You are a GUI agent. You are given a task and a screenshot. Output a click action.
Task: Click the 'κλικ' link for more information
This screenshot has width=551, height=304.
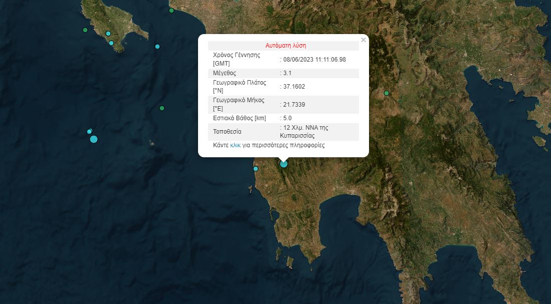(235, 145)
